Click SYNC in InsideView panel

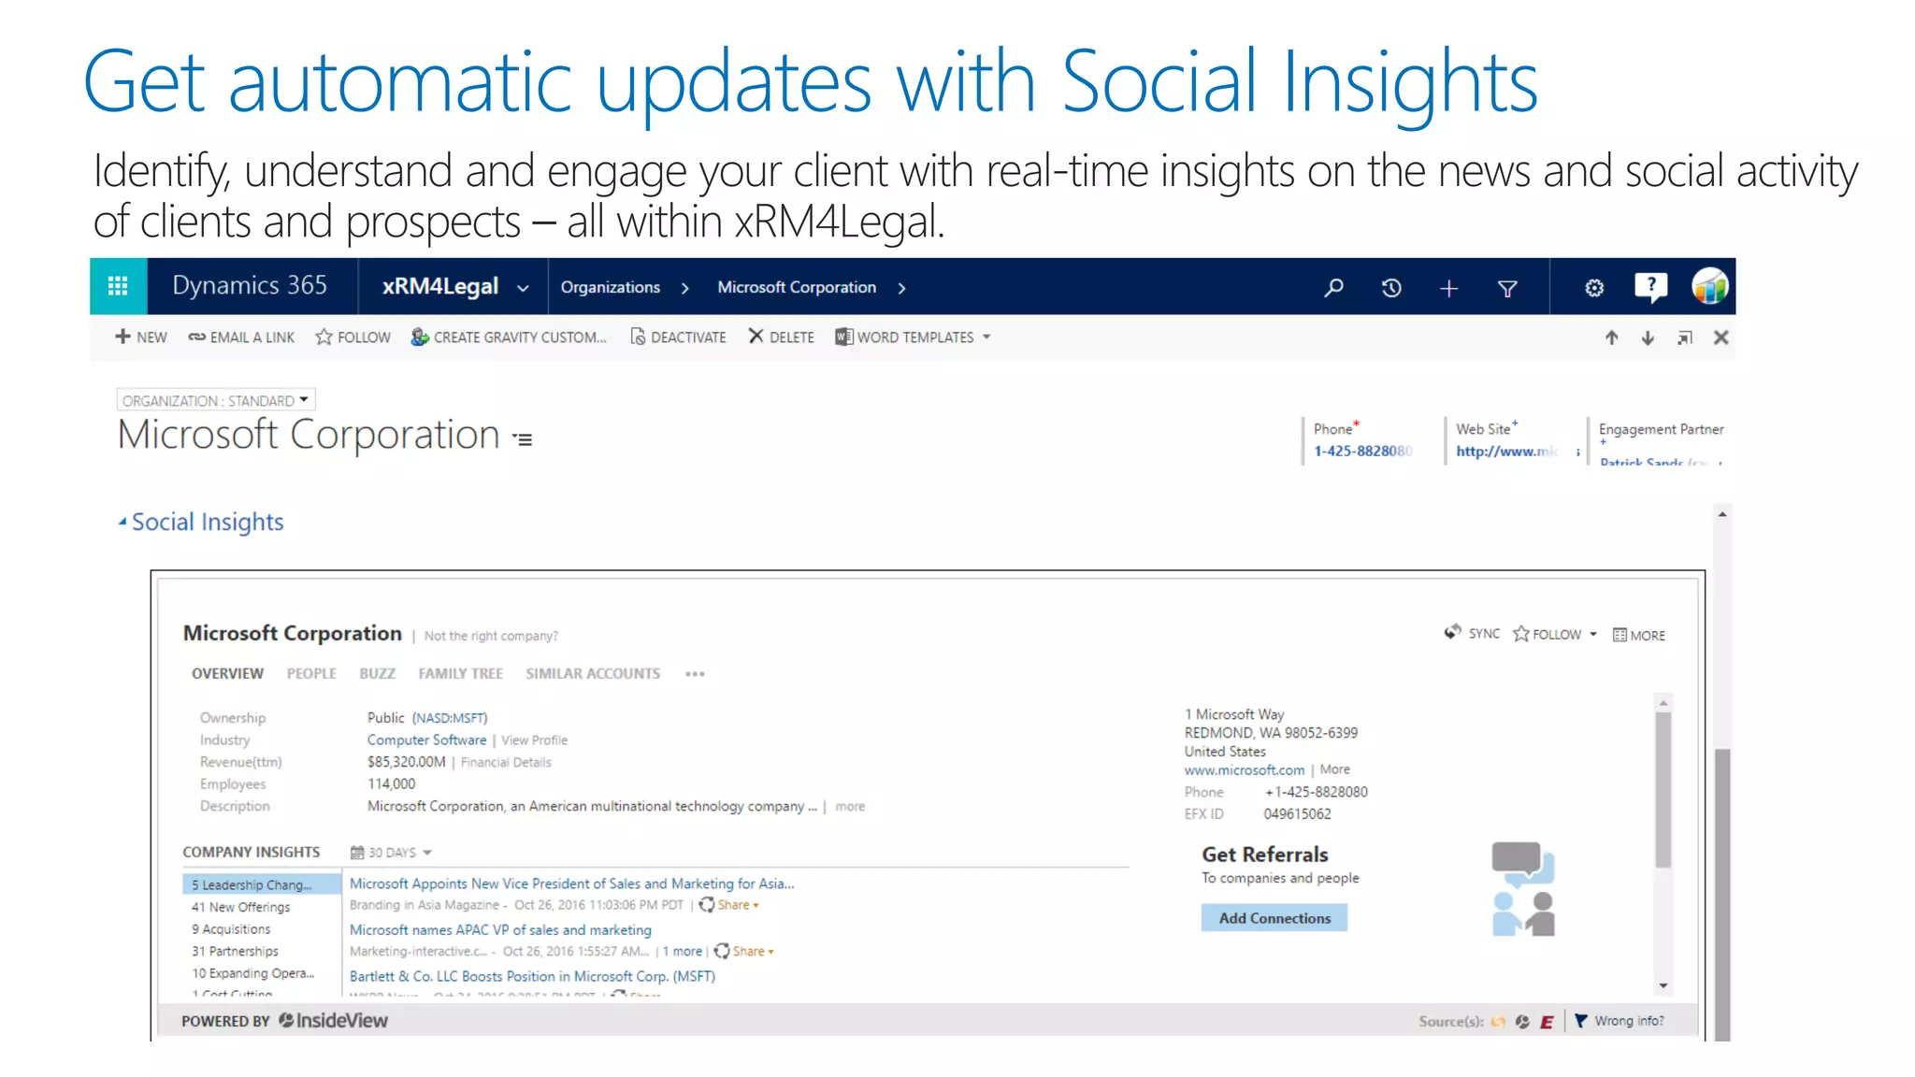point(1472,633)
